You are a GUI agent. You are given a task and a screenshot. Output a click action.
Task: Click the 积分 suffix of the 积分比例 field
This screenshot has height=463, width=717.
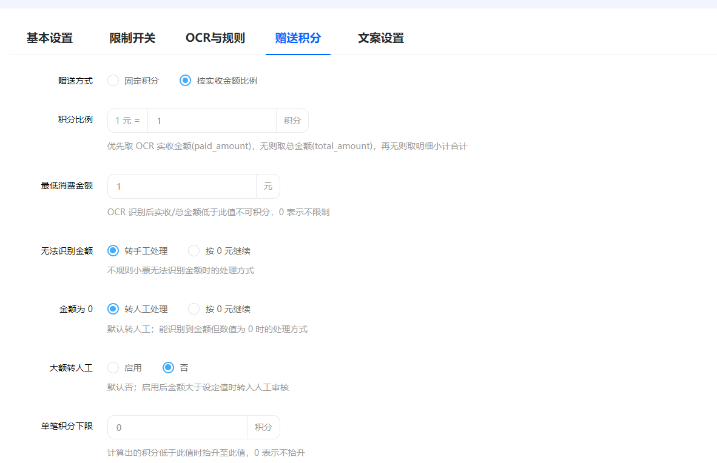point(292,121)
